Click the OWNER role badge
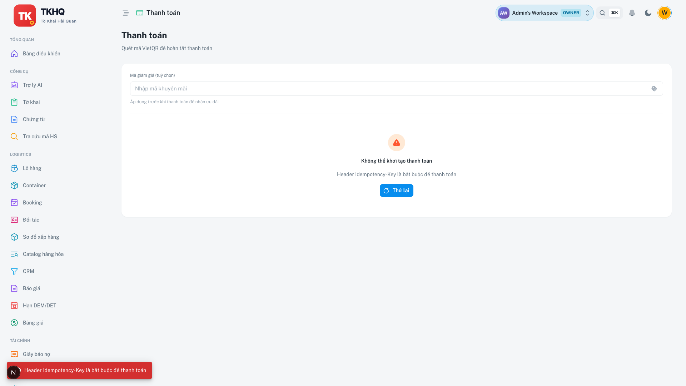This screenshot has width=686, height=386. coord(571,13)
